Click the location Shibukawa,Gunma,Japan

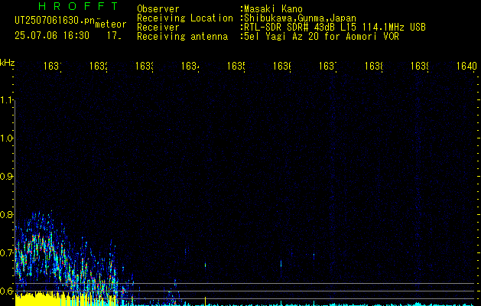(300, 18)
